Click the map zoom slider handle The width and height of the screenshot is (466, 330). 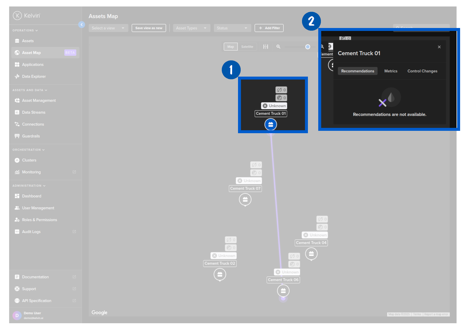[x=308, y=47]
